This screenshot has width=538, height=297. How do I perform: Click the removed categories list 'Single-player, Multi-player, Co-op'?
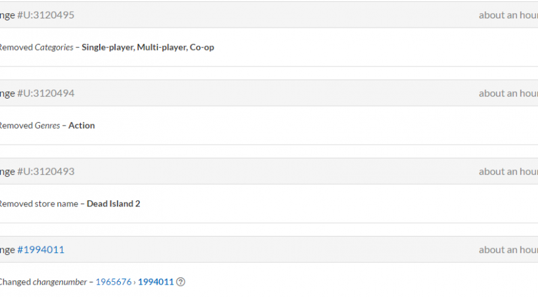coord(148,47)
